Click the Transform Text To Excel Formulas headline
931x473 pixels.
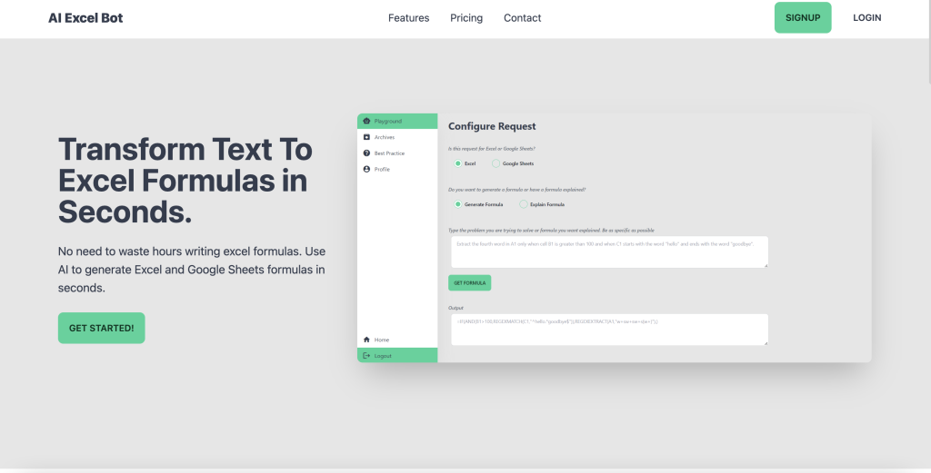click(x=185, y=180)
